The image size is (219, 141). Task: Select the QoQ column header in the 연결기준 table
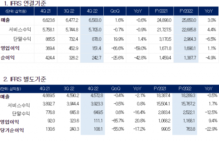coord(115,12)
